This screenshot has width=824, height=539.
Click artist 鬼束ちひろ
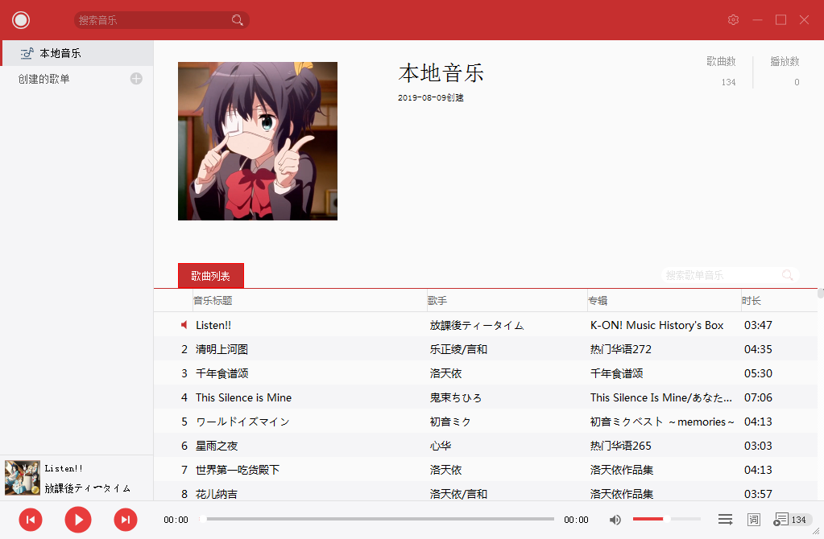pyautogui.click(x=456, y=397)
